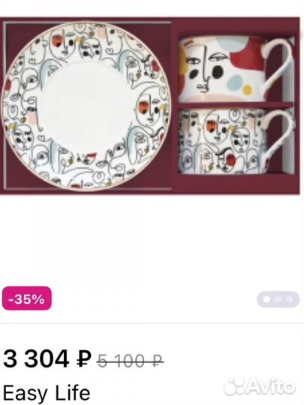This screenshot has height=405, width=304.
Task: Click the upper cup with red spots
Action: [236, 69]
